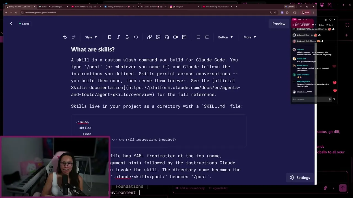Open live panel settings gear icon
Viewport: 353px width, 198px height.
[330, 20]
